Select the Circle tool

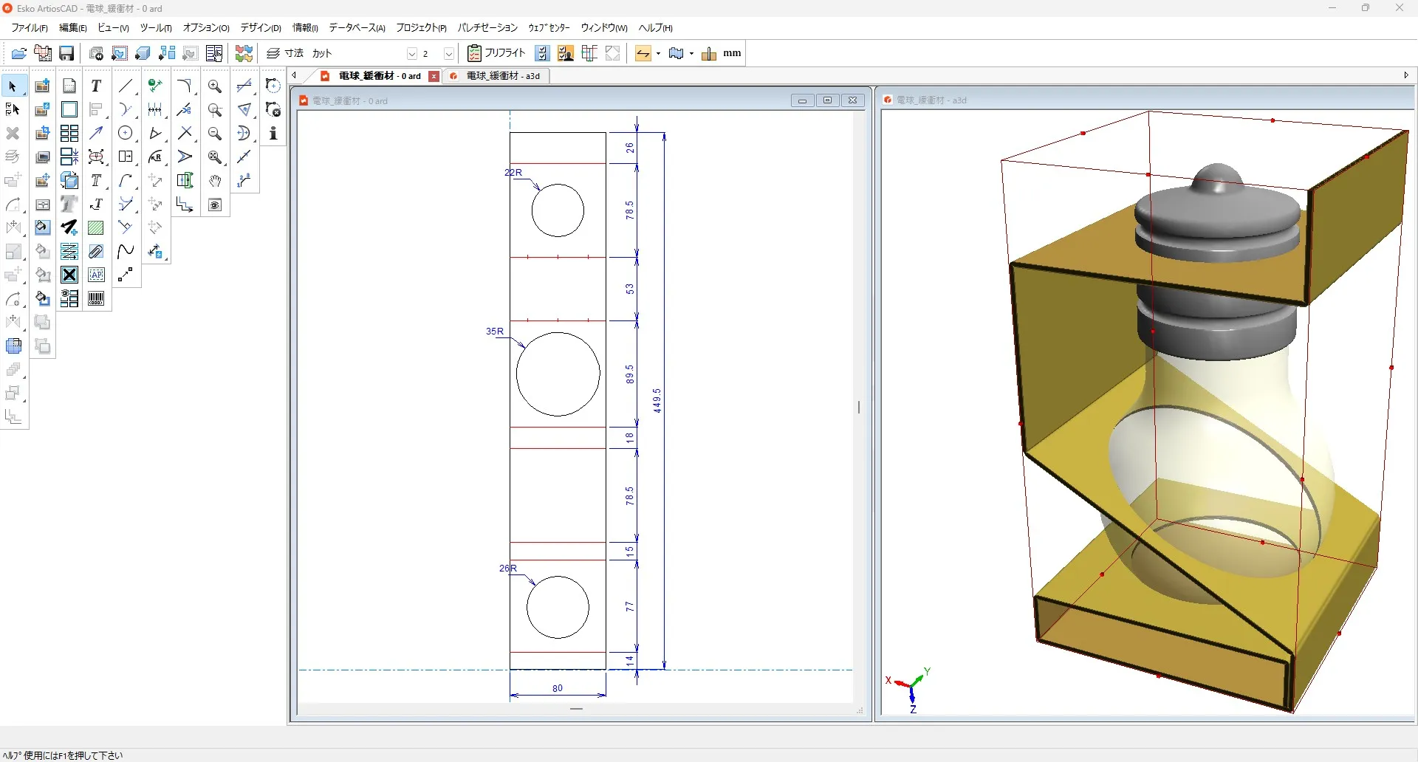pyautogui.click(x=126, y=133)
